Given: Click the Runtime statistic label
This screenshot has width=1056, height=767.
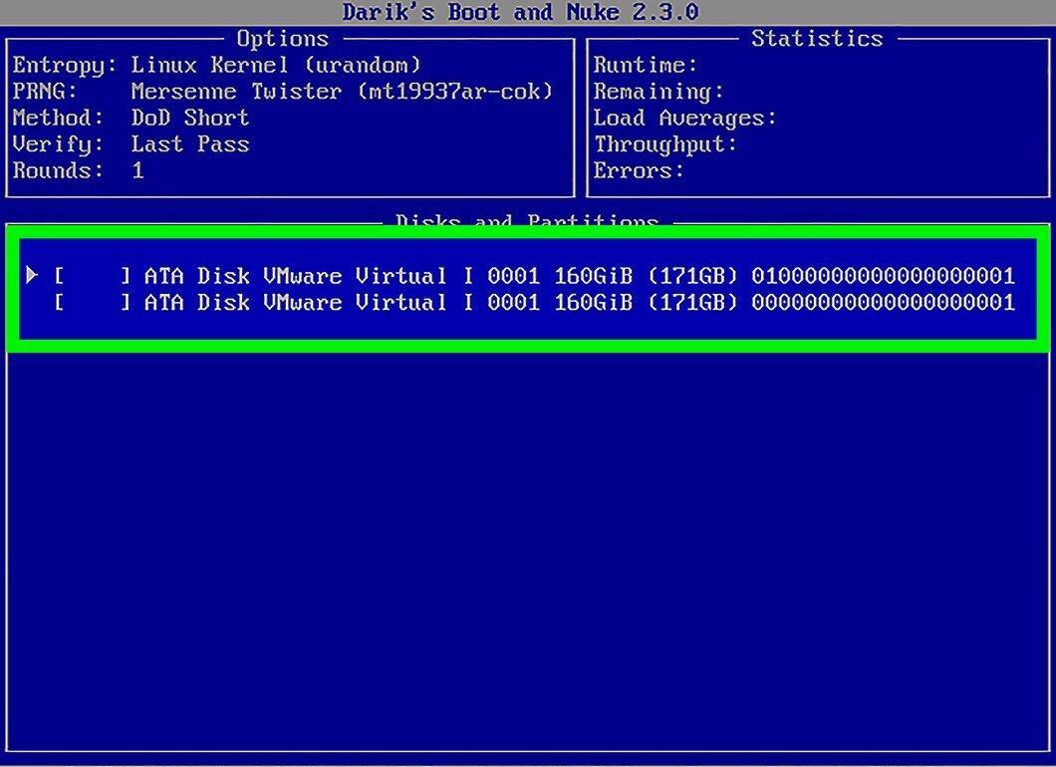Looking at the screenshot, I should (x=646, y=66).
